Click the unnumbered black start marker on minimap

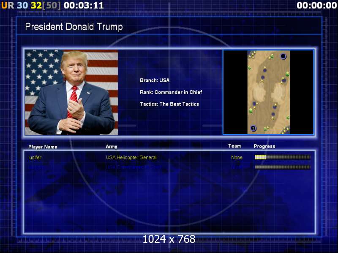283,56
